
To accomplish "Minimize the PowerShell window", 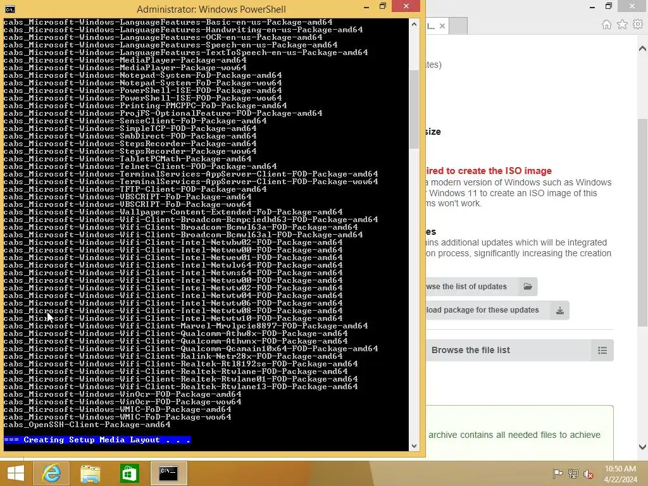I will [x=366, y=7].
